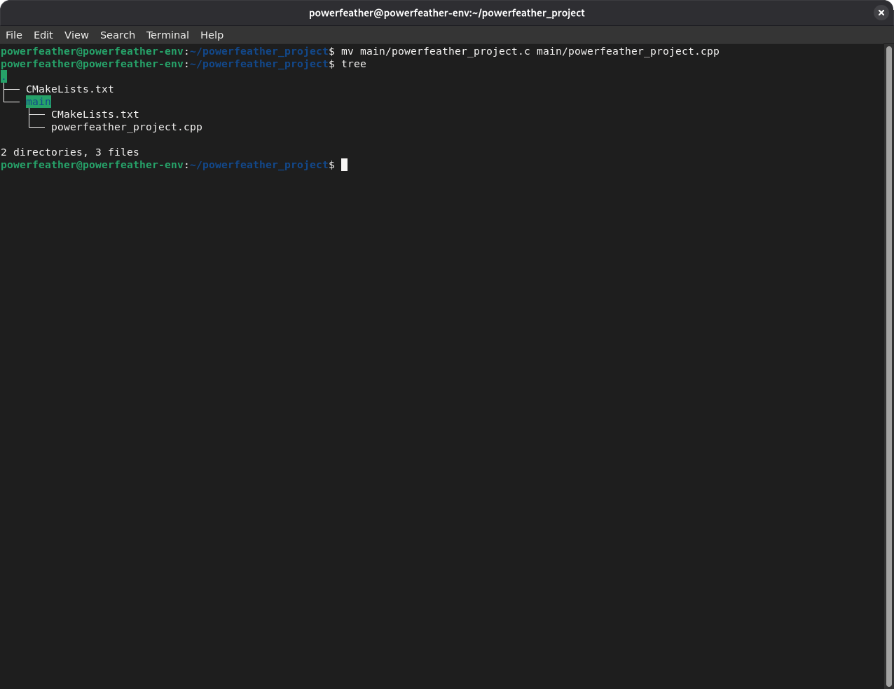Click 'main/powerfeather_project.c' source path in the mv command
894x689 pixels.
pos(445,51)
